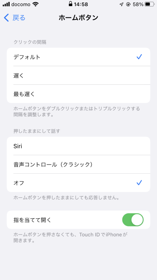Tap the blue back chevron icon
This screenshot has width=157, height=280.
click(x=6, y=18)
